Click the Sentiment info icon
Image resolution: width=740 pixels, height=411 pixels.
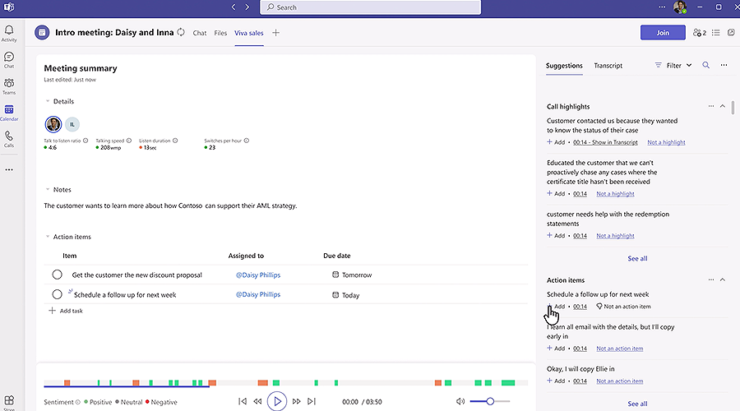pyautogui.click(x=78, y=402)
